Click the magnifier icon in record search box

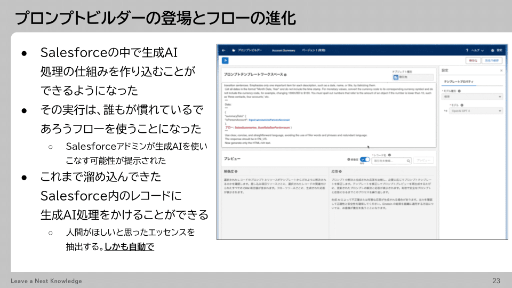(408, 161)
